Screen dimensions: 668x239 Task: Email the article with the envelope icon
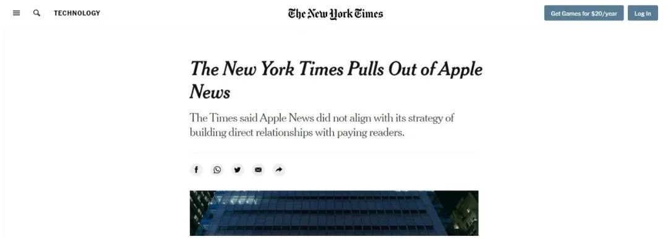pyautogui.click(x=258, y=170)
